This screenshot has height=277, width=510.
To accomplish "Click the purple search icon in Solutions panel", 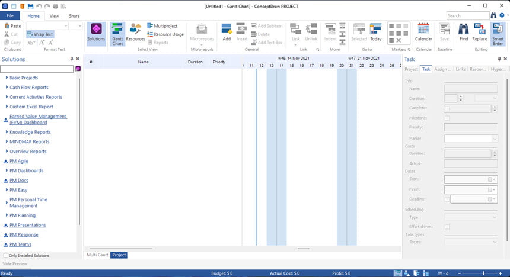I will [x=78, y=69].
